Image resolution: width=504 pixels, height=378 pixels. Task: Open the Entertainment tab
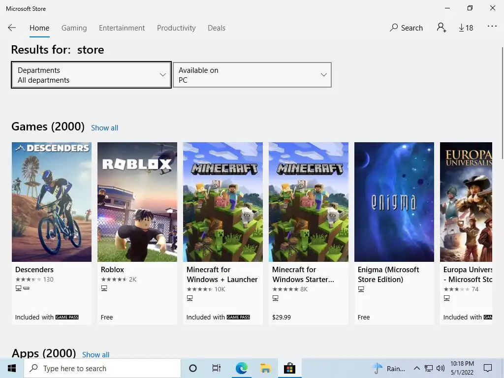tap(122, 28)
